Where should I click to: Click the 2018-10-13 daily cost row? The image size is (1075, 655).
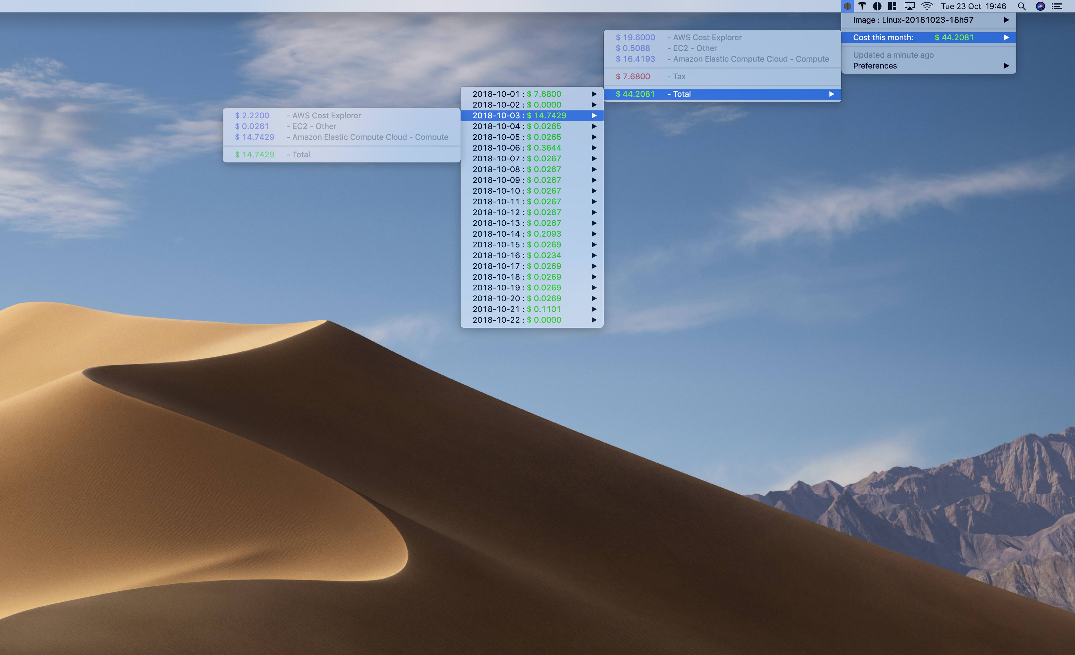(532, 223)
